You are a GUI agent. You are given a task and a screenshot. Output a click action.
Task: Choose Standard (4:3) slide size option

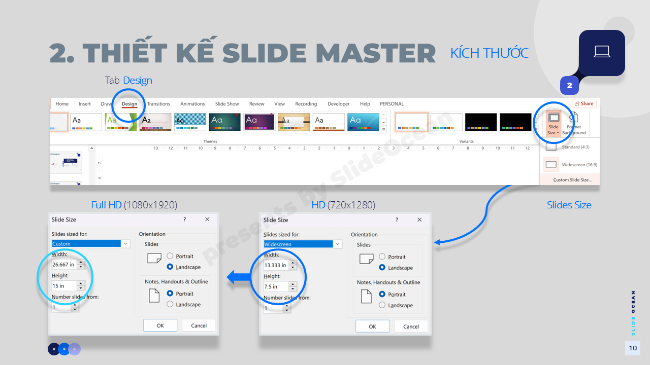(570, 147)
